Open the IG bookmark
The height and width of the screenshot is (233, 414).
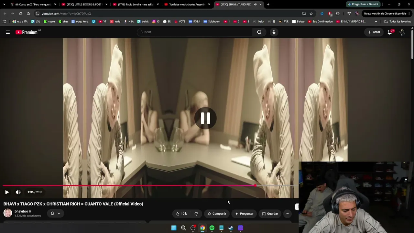[x=156, y=22]
